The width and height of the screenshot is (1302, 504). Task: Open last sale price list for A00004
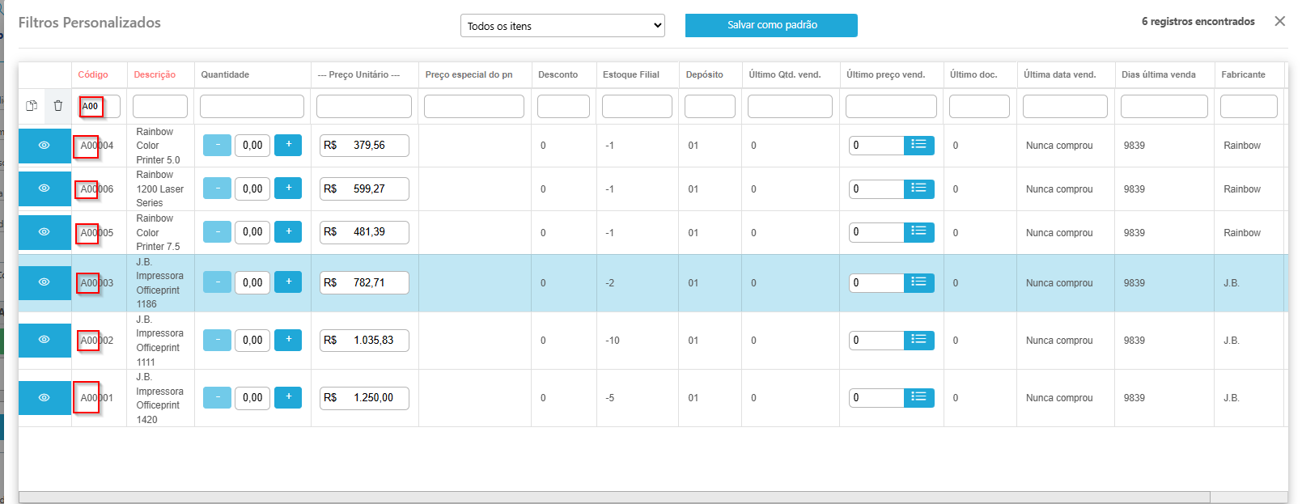pyautogui.click(x=918, y=145)
